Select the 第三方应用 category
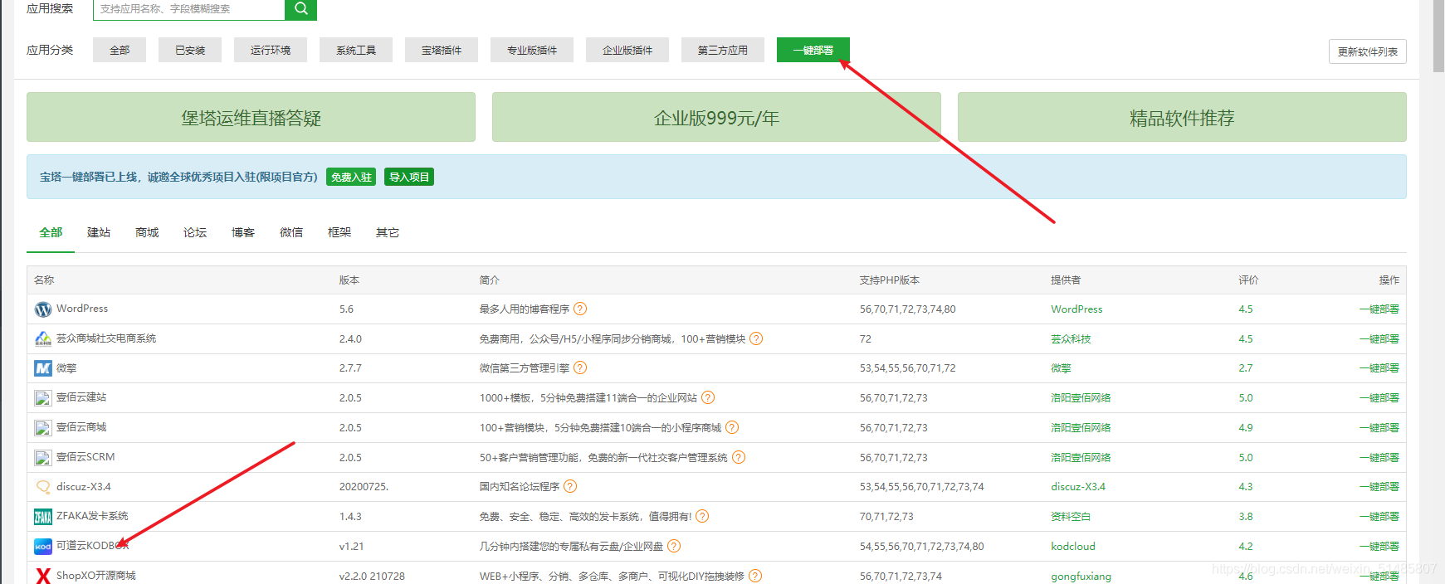 pos(723,50)
